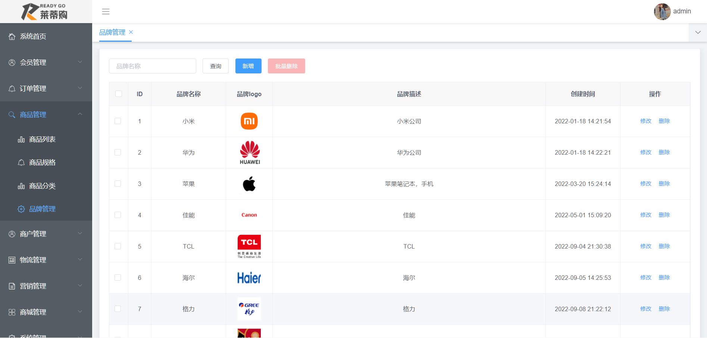Click the 商城管理 grid icon
The width and height of the screenshot is (707, 338).
click(x=12, y=312)
